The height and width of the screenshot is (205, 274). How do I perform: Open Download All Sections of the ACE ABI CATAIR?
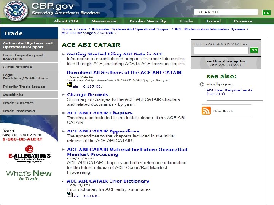(x=124, y=73)
